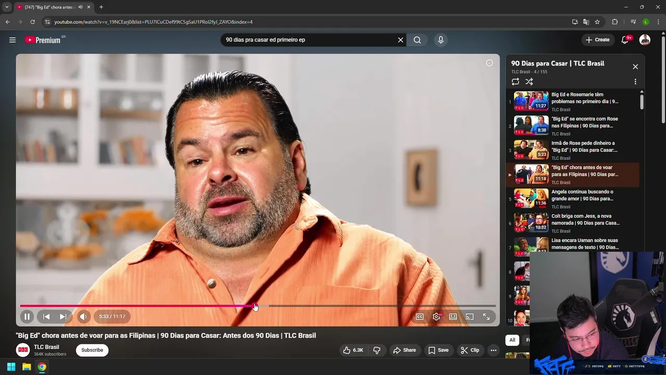Open the account avatar menu
This screenshot has width=666, height=375.
pos(645,40)
